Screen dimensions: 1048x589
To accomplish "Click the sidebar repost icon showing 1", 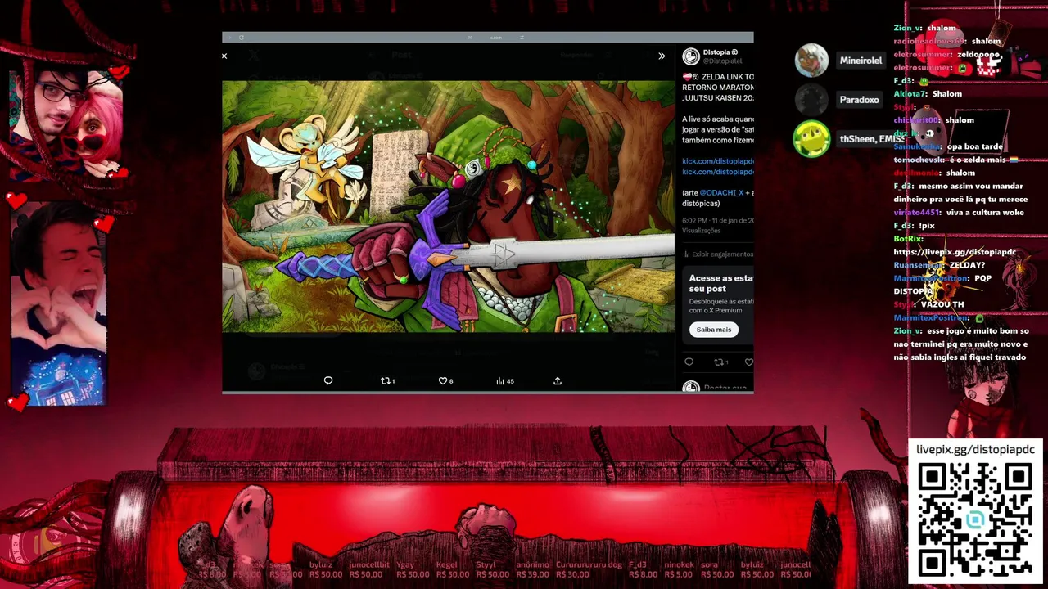I will tap(720, 362).
